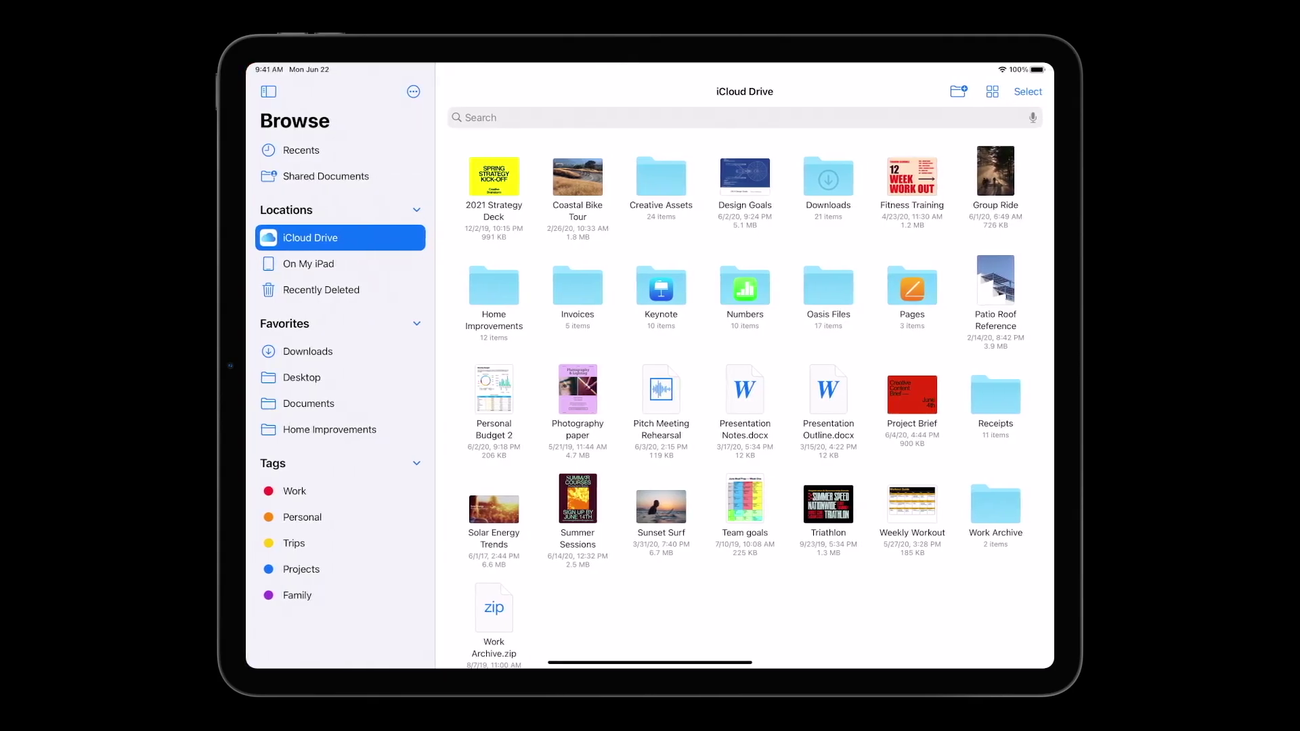Switch view using the grid view icon
This screenshot has width=1300, height=731.
point(992,91)
